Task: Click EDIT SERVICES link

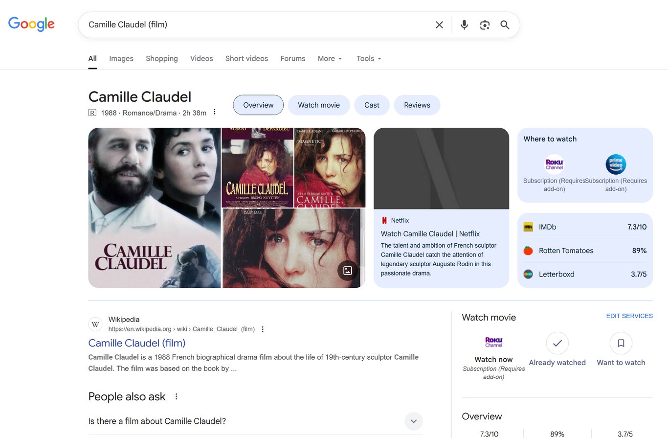Action: (x=629, y=316)
